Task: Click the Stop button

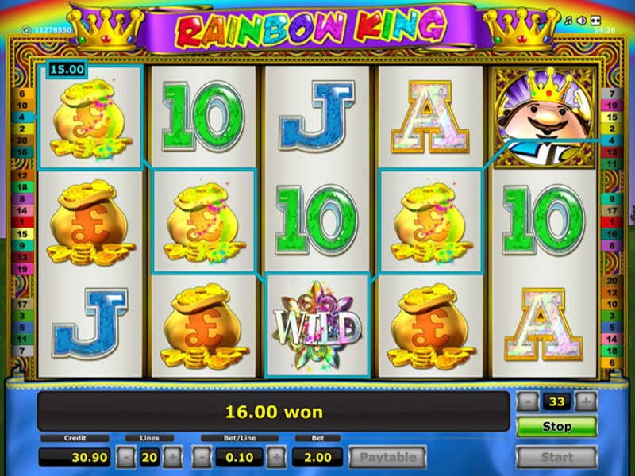Action: [x=557, y=426]
